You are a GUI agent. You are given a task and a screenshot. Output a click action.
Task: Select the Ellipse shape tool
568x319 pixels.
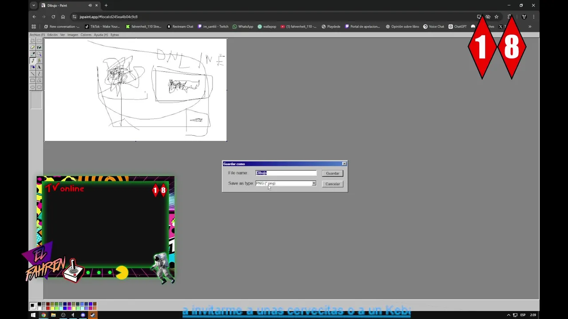[32, 87]
